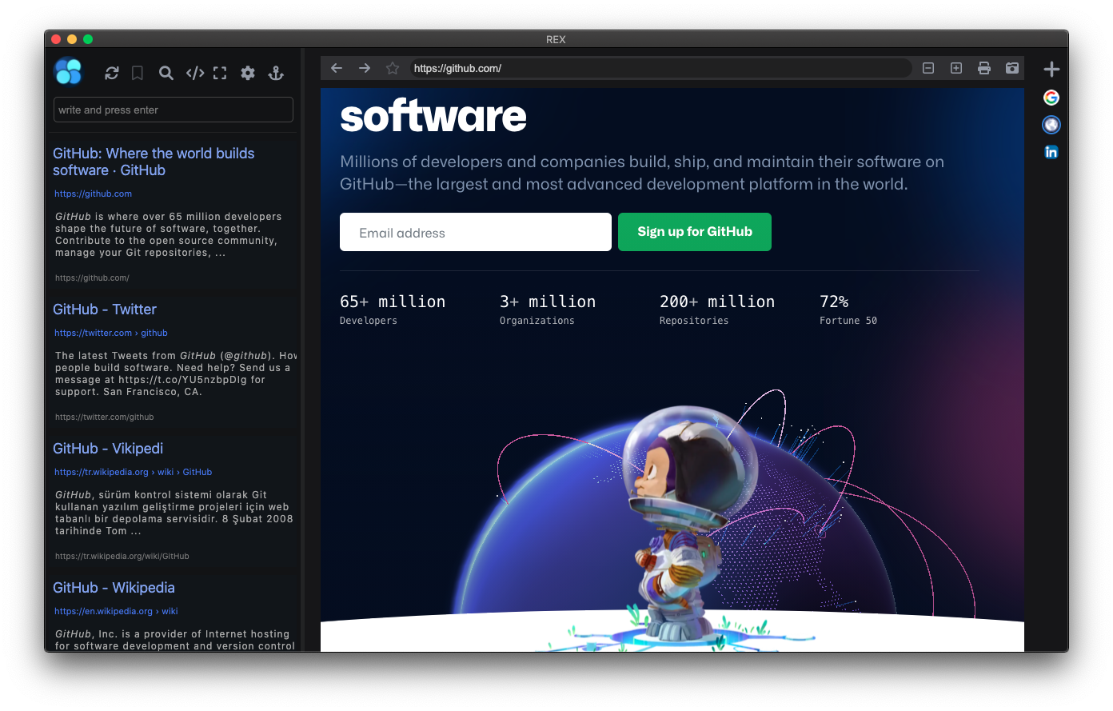Screen dimensions: 1113x711
Task: Open the settings gear icon
Action: click(248, 73)
